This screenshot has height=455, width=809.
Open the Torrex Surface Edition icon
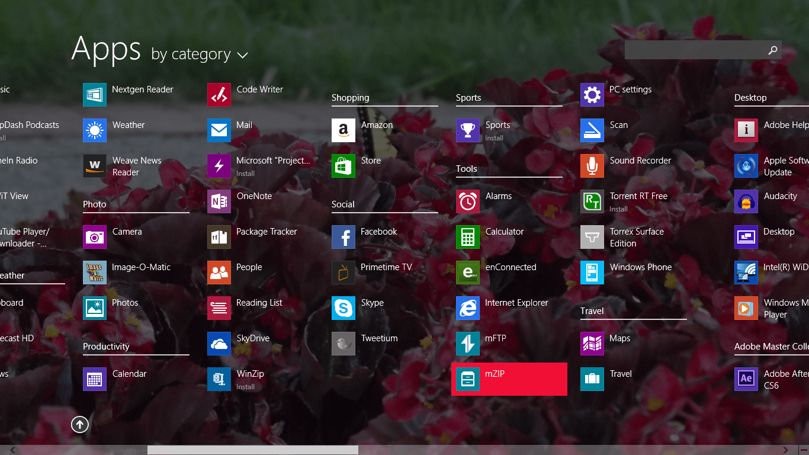pos(592,237)
